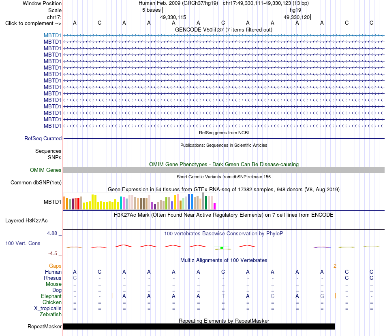Click the 'Human Feb. 2009 (GRCh37/hg19)' assembly text
This screenshot has width=385, height=336.
pyautogui.click(x=178, y=3)
